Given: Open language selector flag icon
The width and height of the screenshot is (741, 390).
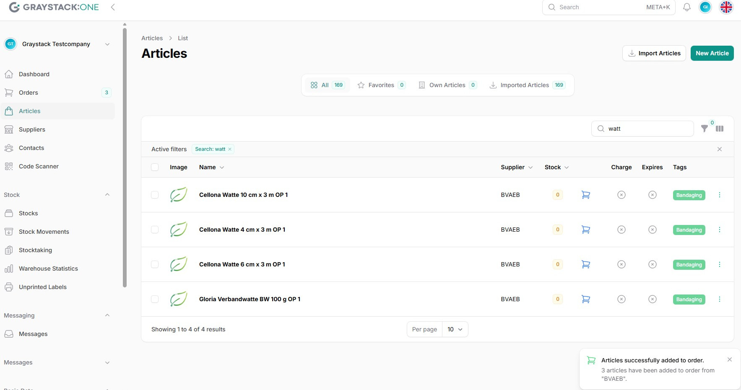Looking at the screenshot, I should pyautogui.click(x=726, y=7).
